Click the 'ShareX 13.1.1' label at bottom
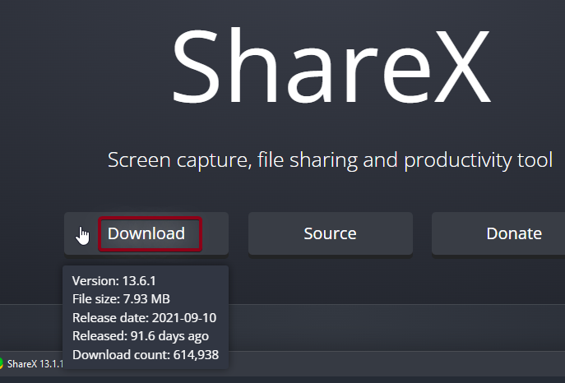 (35, 364)
